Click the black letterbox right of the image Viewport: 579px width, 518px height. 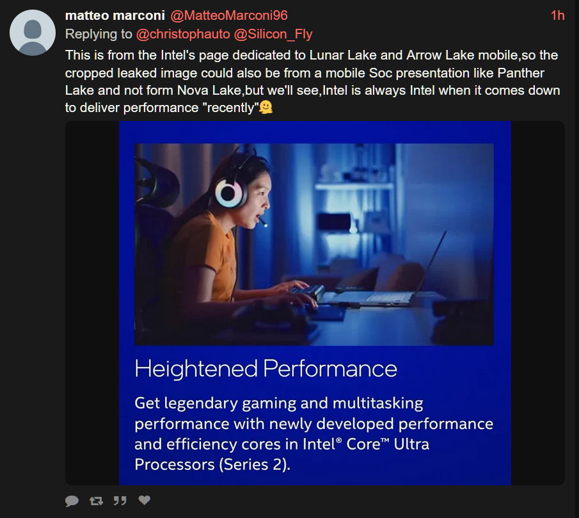[537, 303]
